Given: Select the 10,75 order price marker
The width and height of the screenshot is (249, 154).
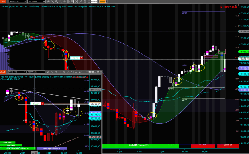Looking at the screenshot, I should [75, 58].
